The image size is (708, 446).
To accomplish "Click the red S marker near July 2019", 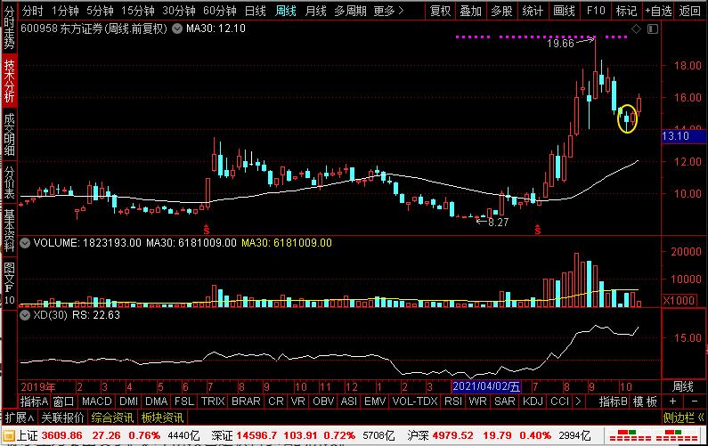I will pos(207,230).
